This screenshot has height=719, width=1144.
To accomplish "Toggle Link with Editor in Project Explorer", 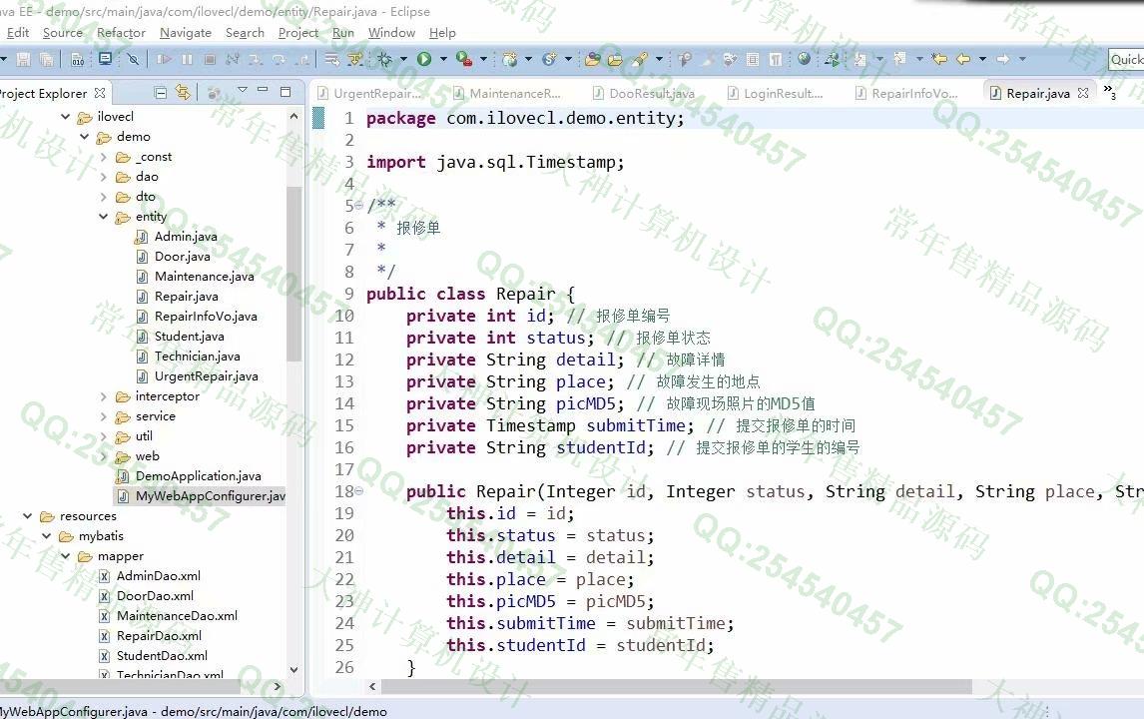I will pos(183,93).
